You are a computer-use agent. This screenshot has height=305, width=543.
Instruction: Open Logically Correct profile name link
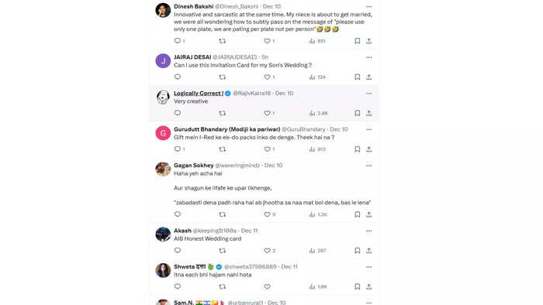(x=199, y=93)
